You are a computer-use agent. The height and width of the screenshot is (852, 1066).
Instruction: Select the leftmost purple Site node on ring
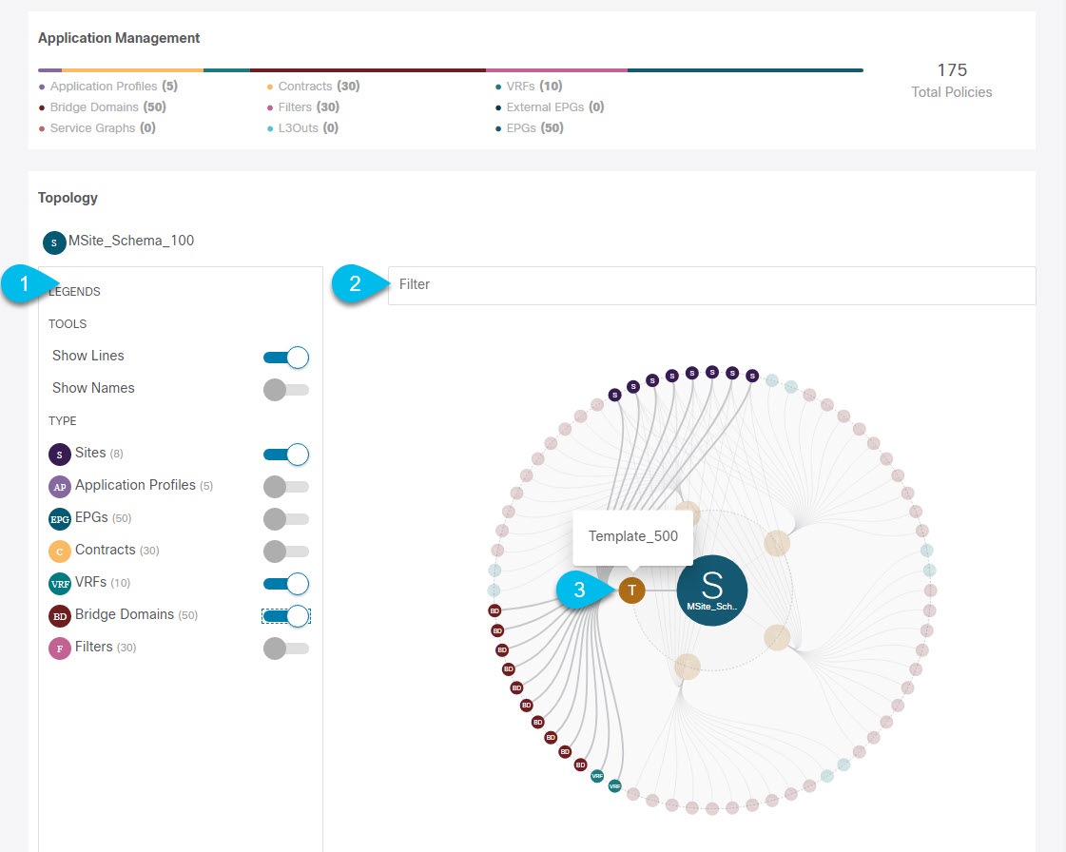(614, 395)
